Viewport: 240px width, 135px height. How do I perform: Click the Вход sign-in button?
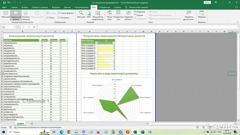coord(207,2)
